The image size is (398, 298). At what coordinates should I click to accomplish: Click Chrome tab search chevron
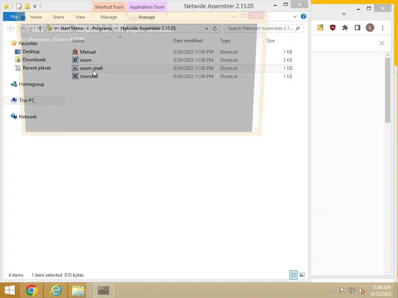click(344, 14)
